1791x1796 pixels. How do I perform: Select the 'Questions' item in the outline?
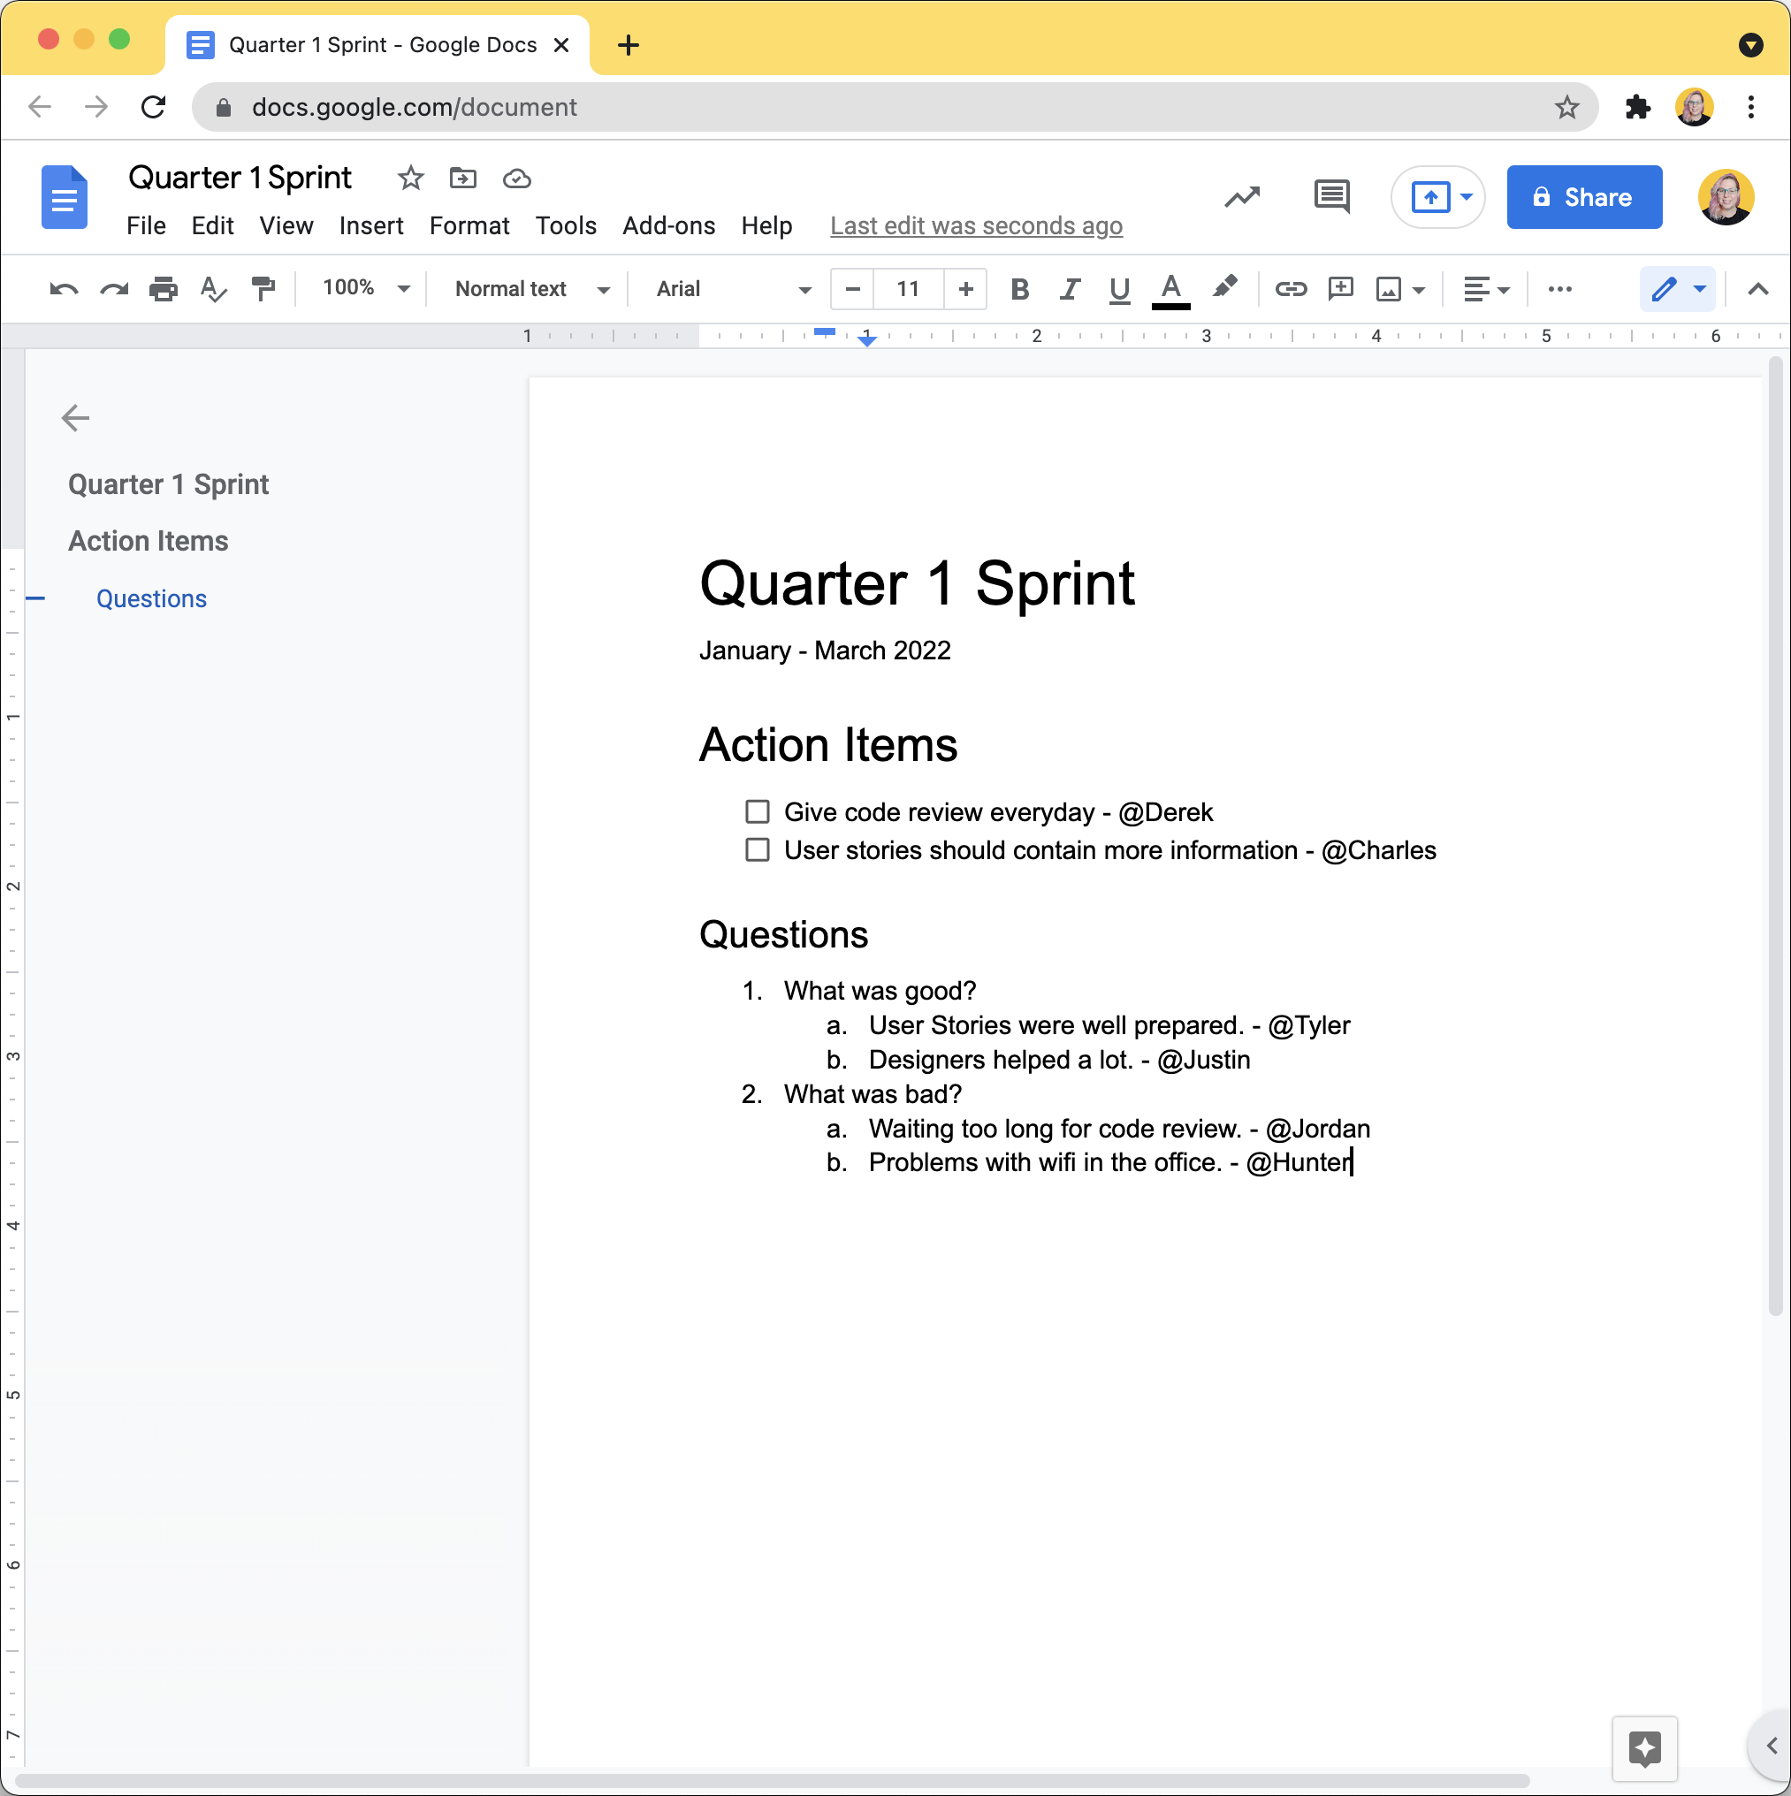pos(151,597)
